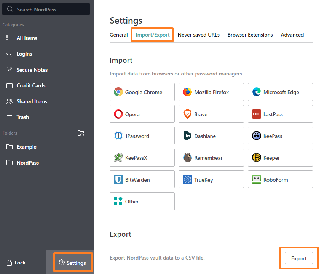Click the All Items list icon
The image size is (327, 274).
[x=10, y=38]
